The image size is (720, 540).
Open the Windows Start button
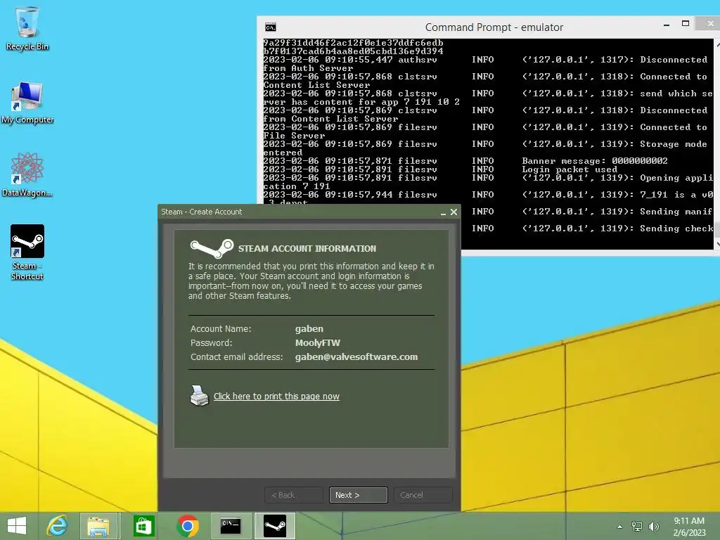pos(17,526)
